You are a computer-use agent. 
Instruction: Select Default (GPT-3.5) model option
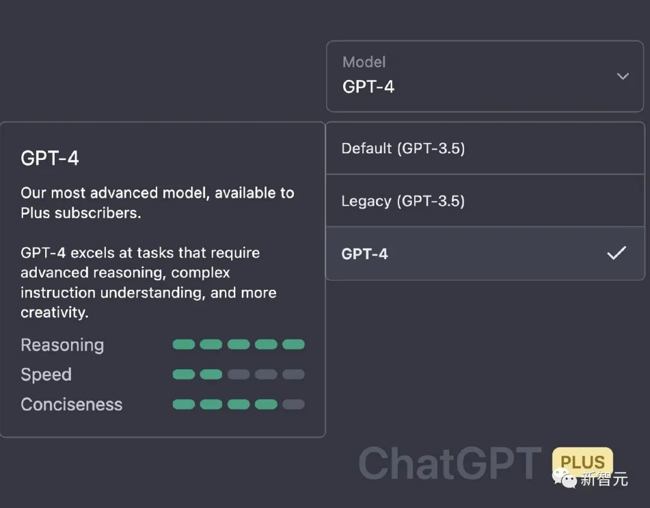403,148
